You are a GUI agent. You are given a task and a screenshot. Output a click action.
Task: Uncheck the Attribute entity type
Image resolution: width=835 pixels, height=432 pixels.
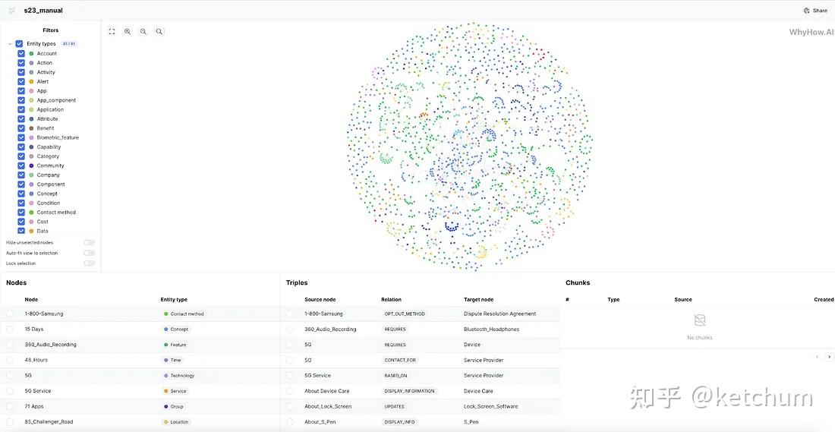[21, 118]
